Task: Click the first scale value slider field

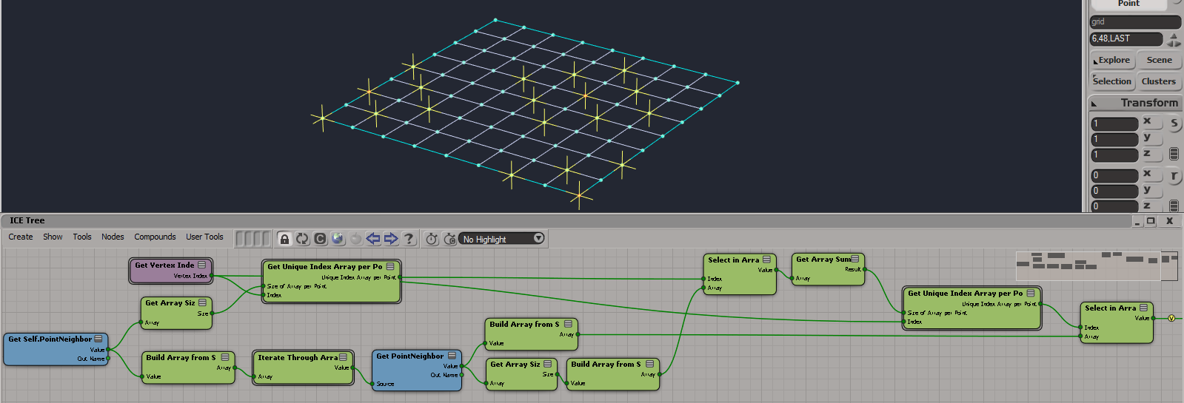Action: (1114, 124)
